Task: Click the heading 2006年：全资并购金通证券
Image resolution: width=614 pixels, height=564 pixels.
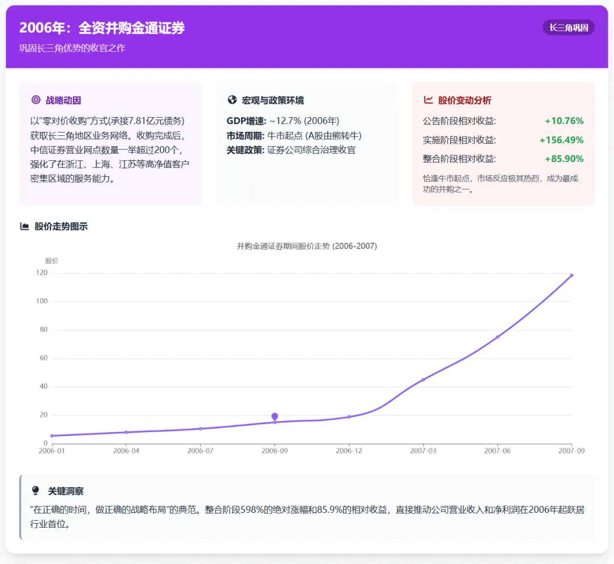Action: (102, 28)
